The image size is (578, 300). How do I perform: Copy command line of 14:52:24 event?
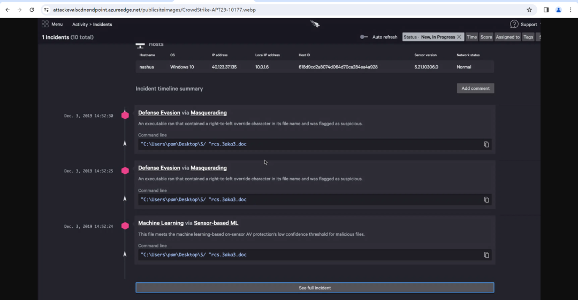click(486, 255)
